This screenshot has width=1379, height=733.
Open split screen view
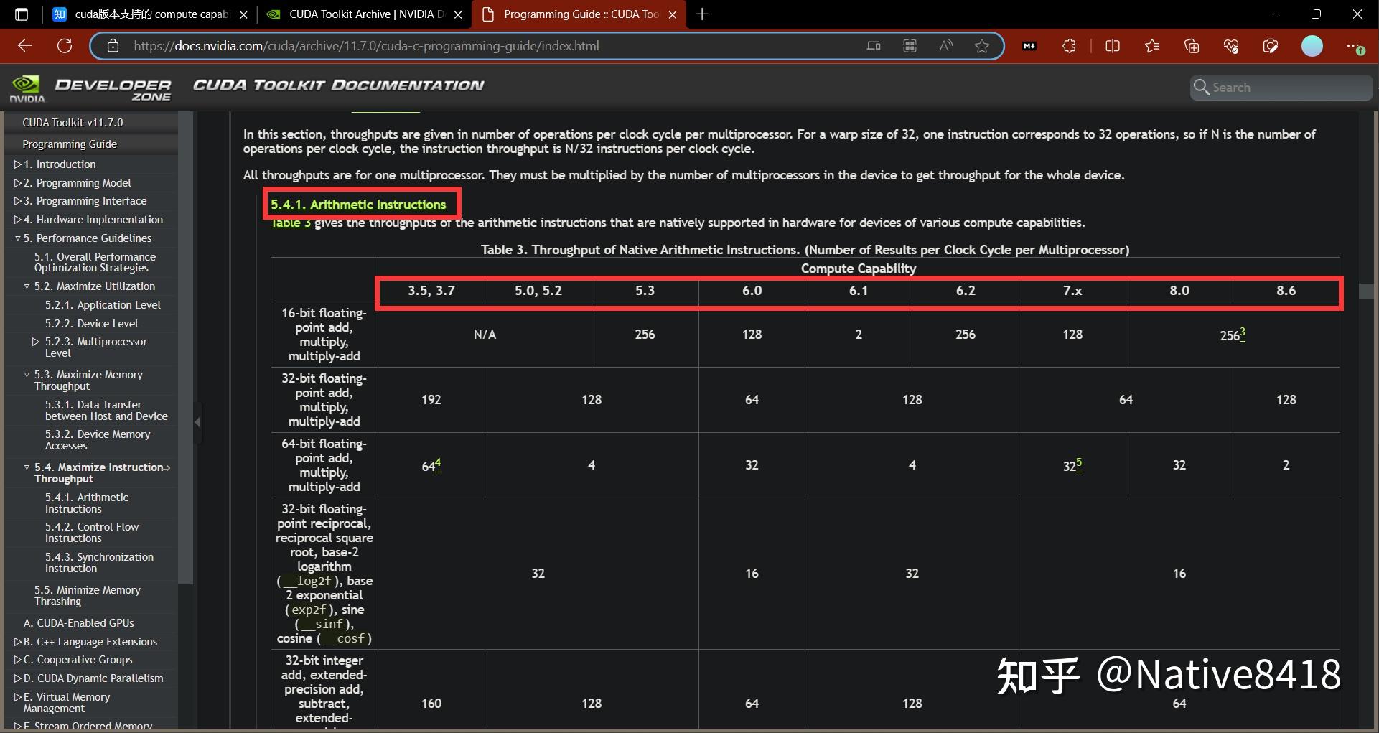1113,45
